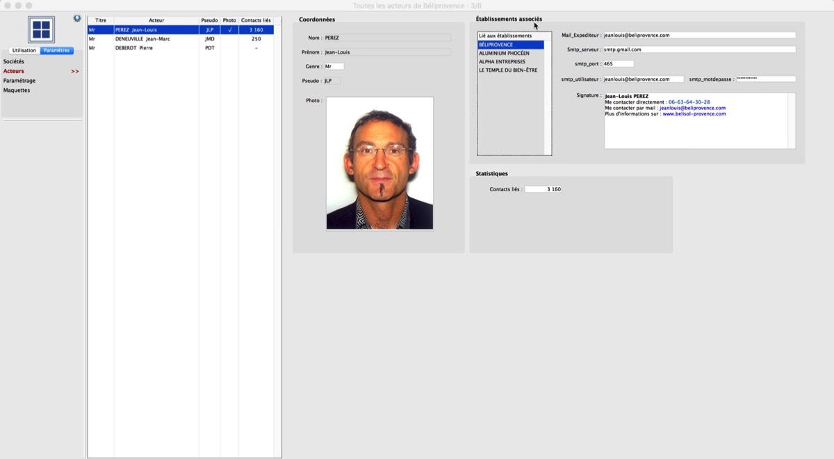Toggle the Photo checkmark for PEREZ Jean-Louis
834x459 pixels.
[x=229, y=30]
